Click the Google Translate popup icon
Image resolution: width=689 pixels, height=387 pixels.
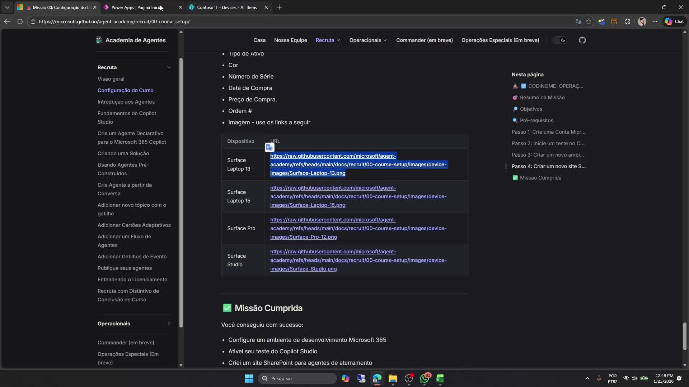point(269,147)
